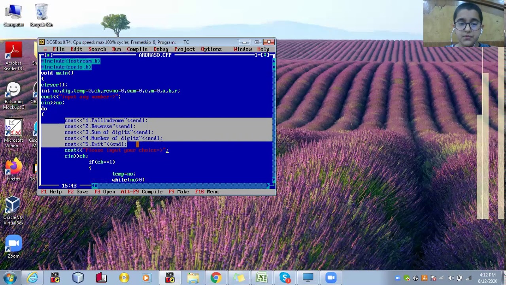Open the Search menu
The image size is (506, 285).
tap(97, 49)
